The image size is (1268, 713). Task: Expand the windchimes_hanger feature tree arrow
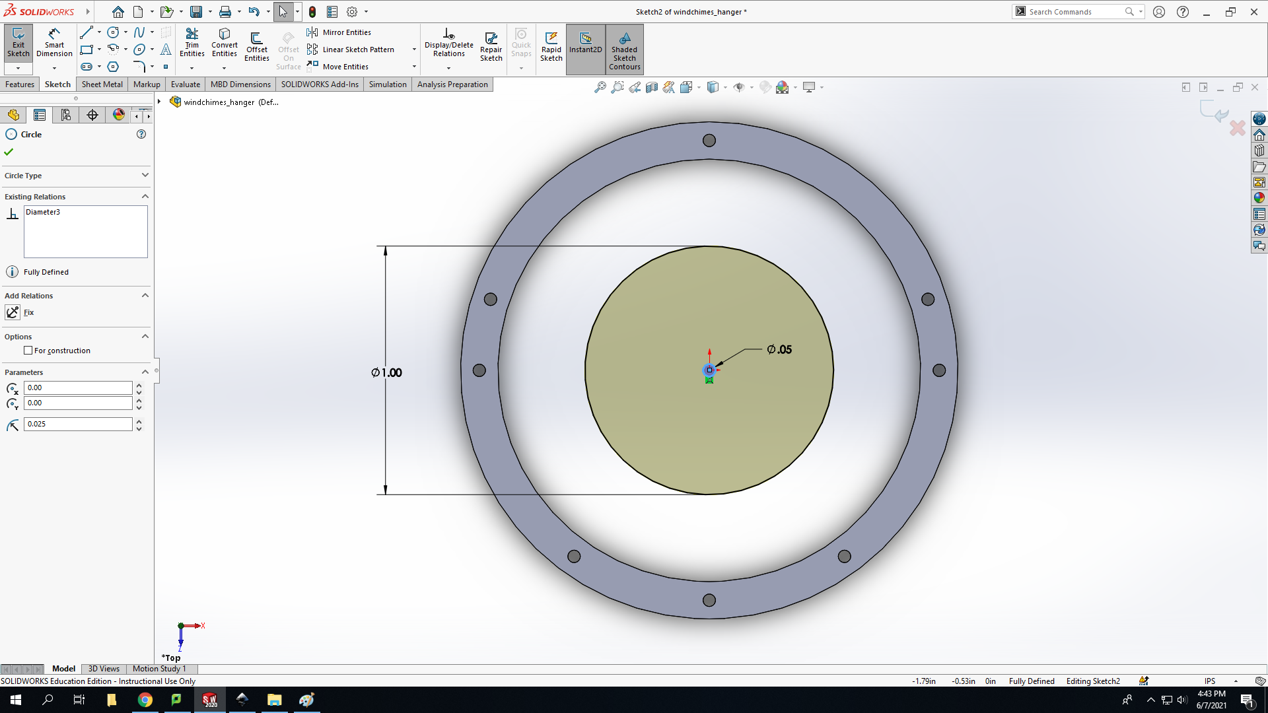[159, 102]
